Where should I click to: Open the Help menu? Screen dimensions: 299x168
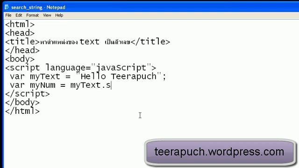pyautogui.click(x=59, y=15)
